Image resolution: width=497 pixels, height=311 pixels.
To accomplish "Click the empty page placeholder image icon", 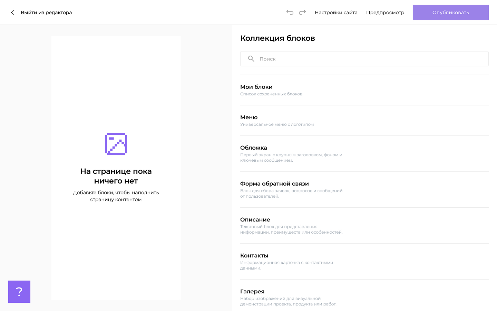I will 116,144.
